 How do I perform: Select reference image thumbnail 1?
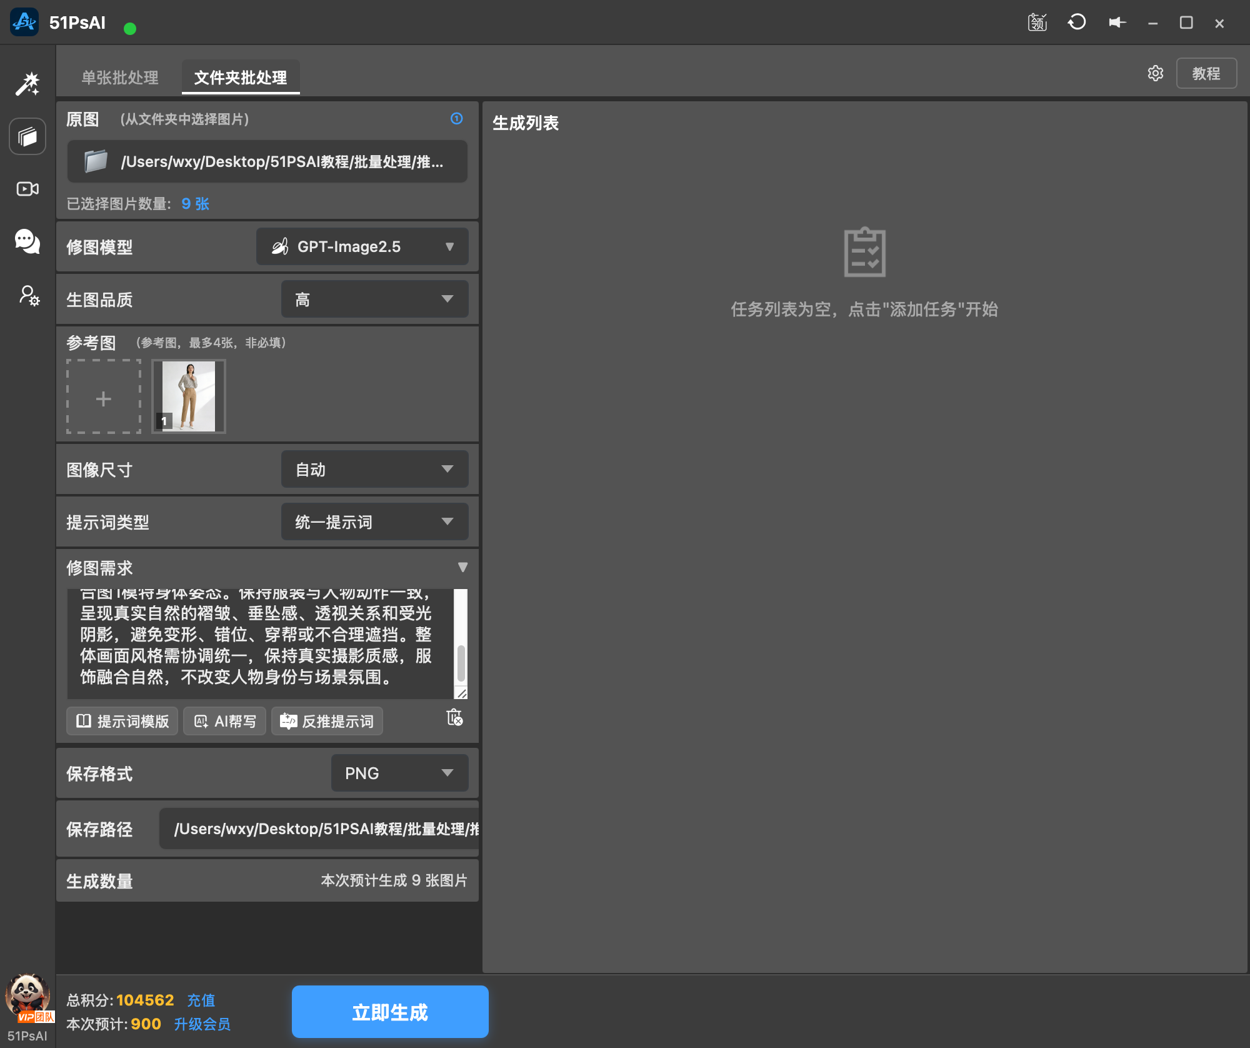(x=189, y=396)
